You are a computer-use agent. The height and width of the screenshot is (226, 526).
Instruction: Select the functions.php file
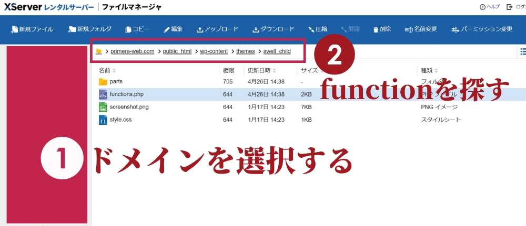(x=126, y=94)
